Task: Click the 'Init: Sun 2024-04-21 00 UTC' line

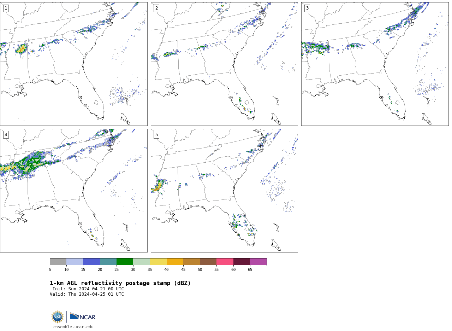Action: click(x=88, y=289)
